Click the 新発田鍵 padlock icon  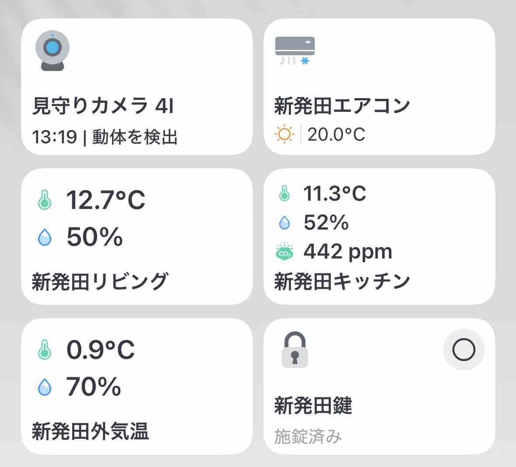(295, 349)
